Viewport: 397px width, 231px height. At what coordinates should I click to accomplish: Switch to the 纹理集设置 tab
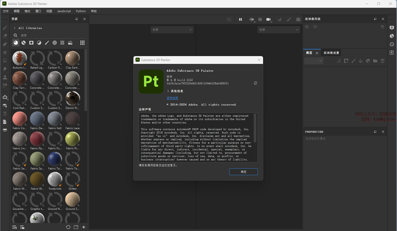[x=331, y=53]
